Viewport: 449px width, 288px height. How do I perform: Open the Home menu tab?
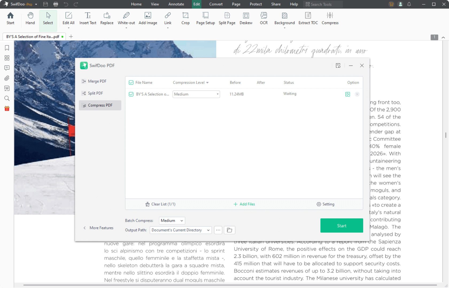click(136, 4)
